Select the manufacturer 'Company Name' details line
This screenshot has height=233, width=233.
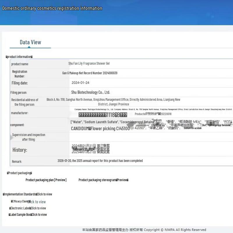click(x=153, y=110)
